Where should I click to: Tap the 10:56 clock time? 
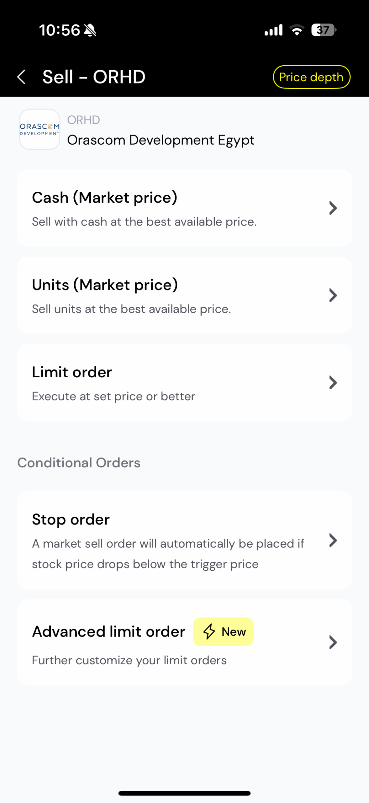(60, 30)
